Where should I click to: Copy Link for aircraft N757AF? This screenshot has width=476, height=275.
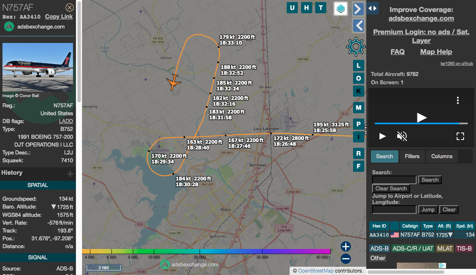pyautogui.click(x=59, y=17)
